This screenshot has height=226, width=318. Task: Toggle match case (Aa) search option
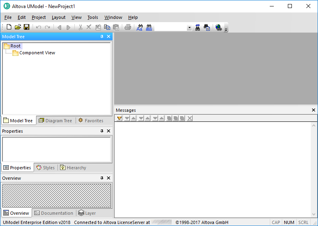[140, 27]
